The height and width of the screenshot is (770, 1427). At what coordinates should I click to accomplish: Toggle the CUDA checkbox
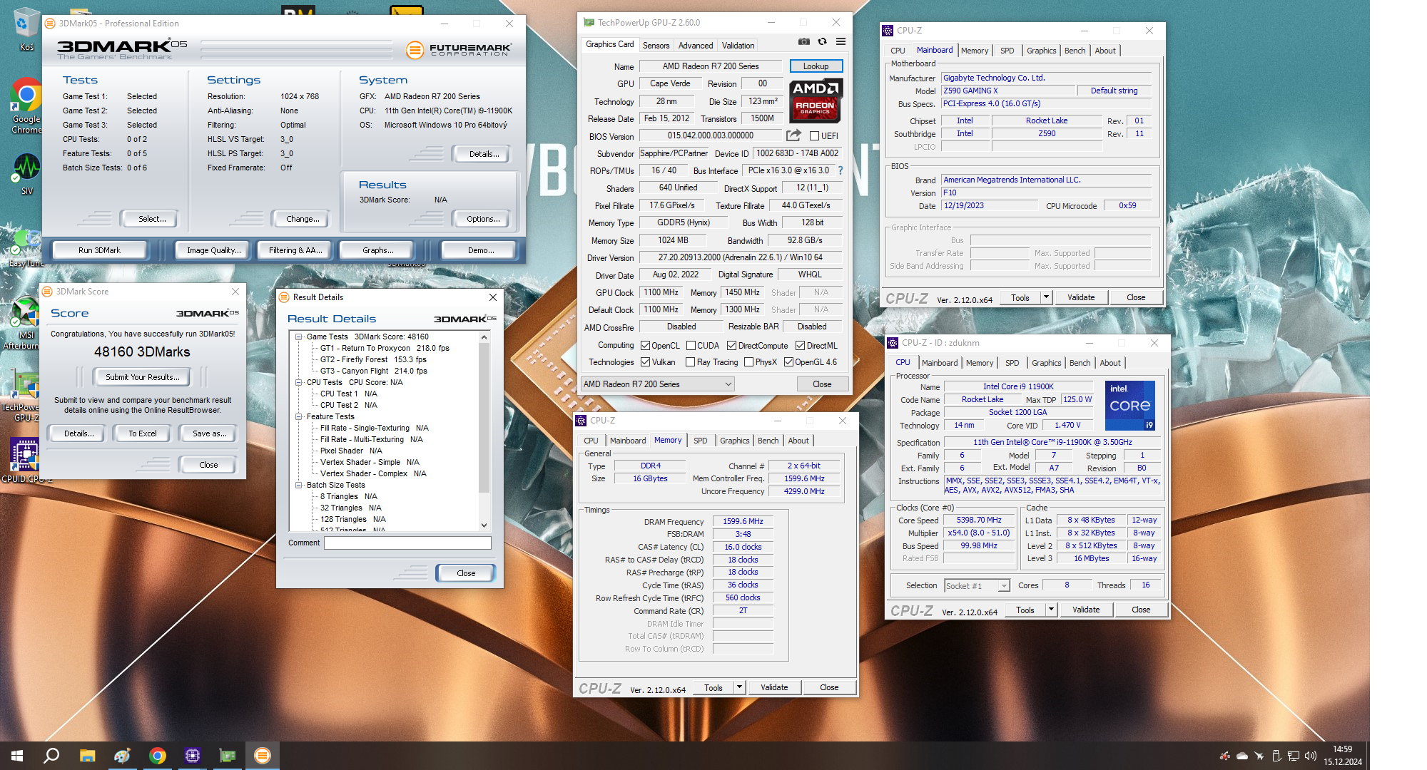point(691,346)
